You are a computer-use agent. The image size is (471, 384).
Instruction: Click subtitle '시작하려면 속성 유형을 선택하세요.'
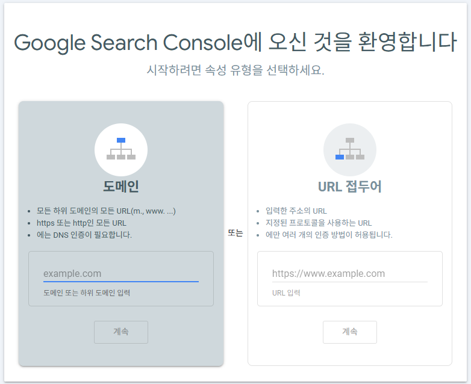235,70
